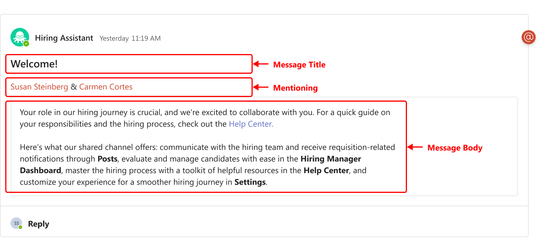540x251 pixels.
Task: Click the Yesterday 11:19 AM timestamp
Action: (x=130, y=38)
